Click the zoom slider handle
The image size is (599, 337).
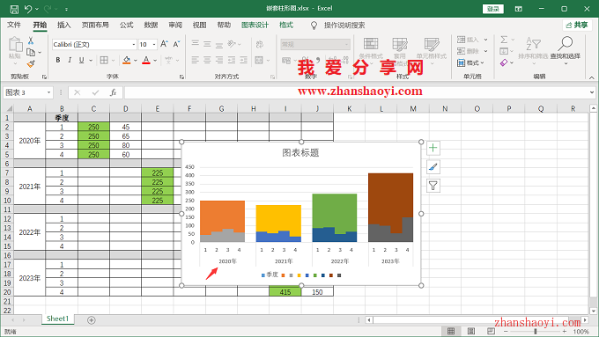[536, 331]
